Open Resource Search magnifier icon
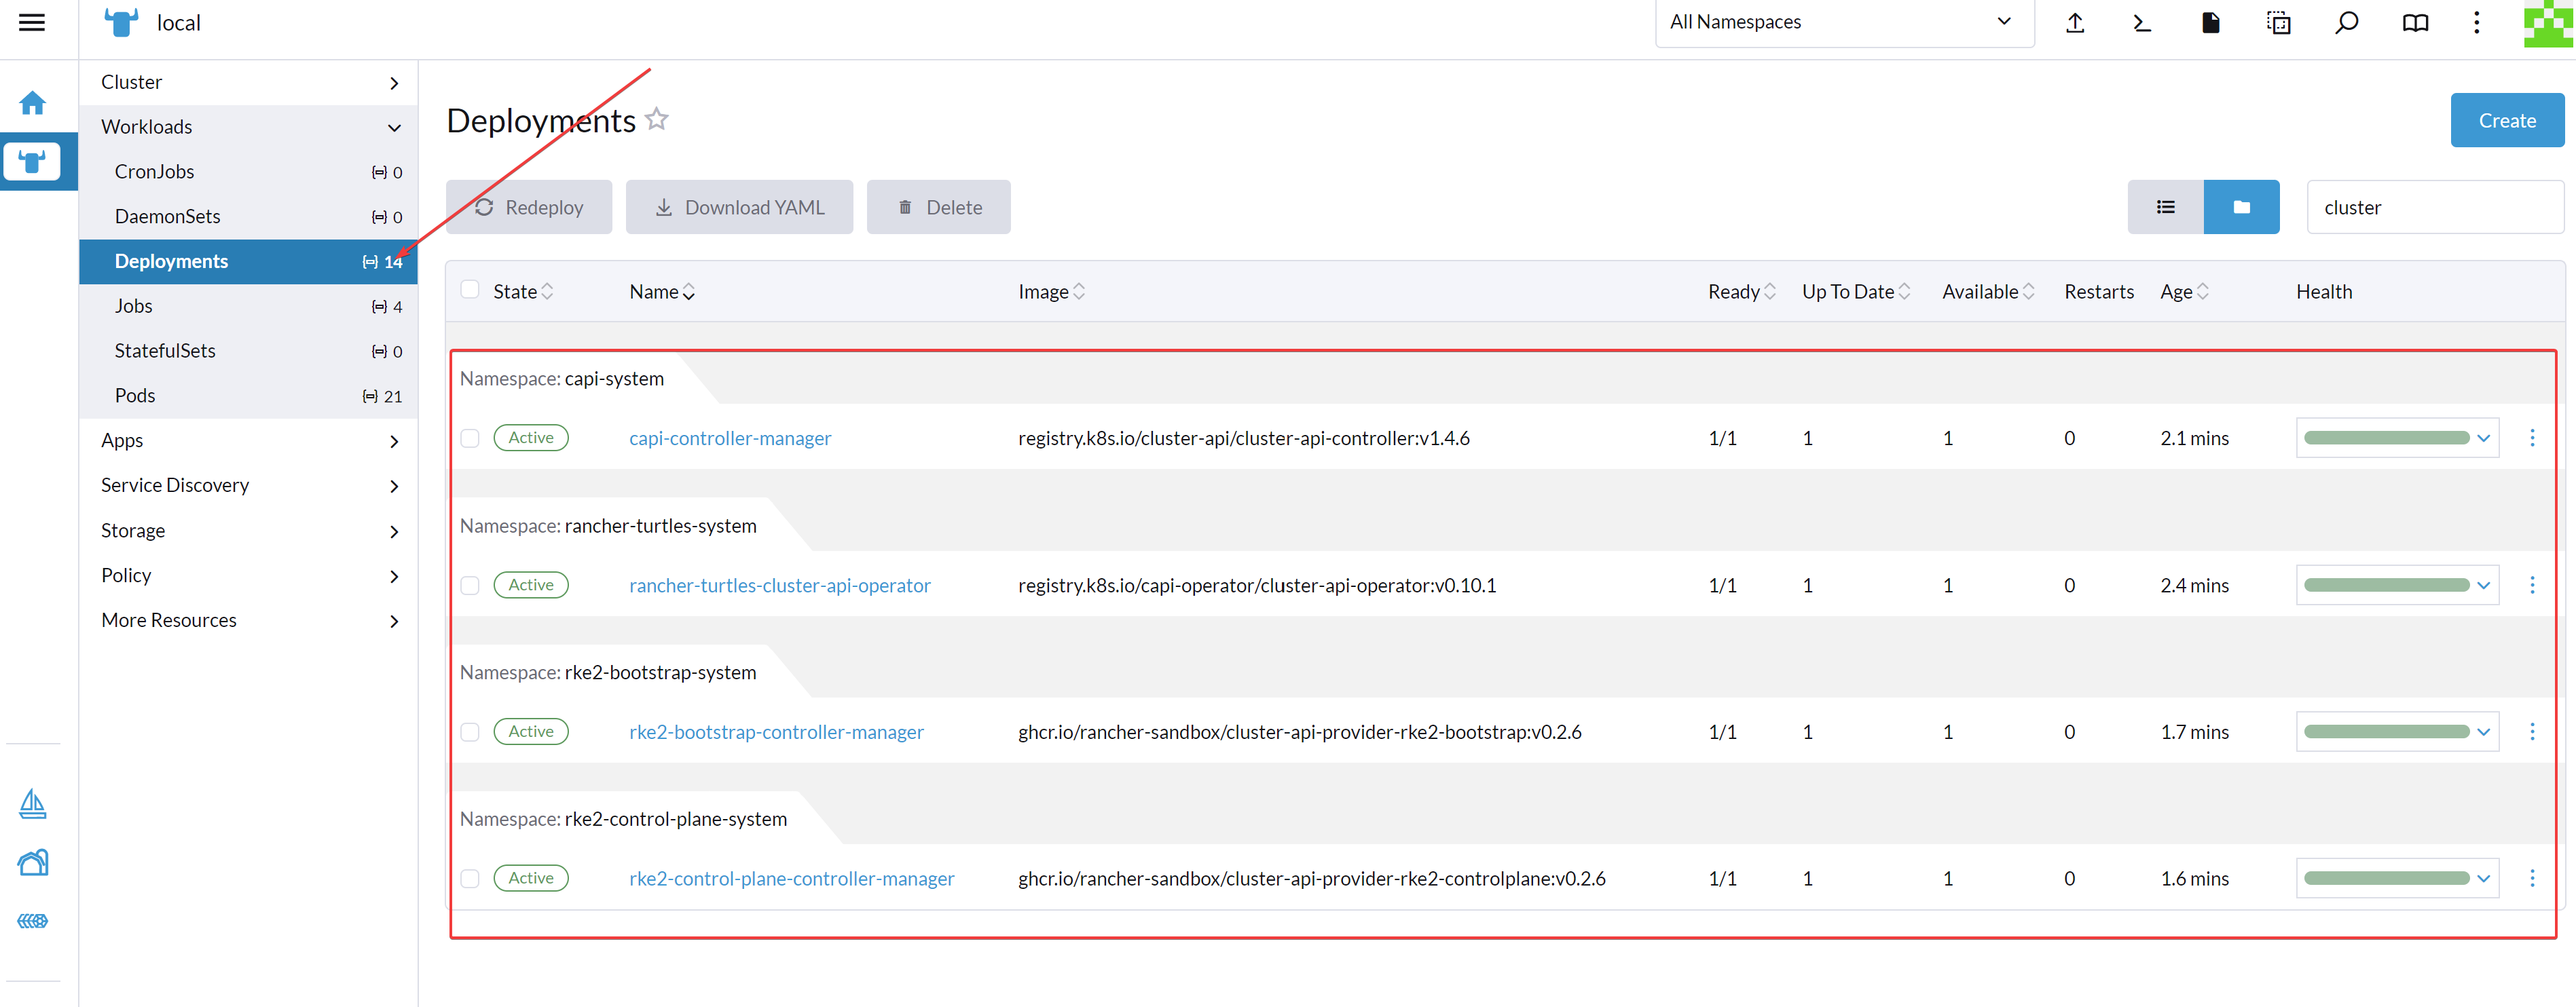 [x=2346, y=23]
